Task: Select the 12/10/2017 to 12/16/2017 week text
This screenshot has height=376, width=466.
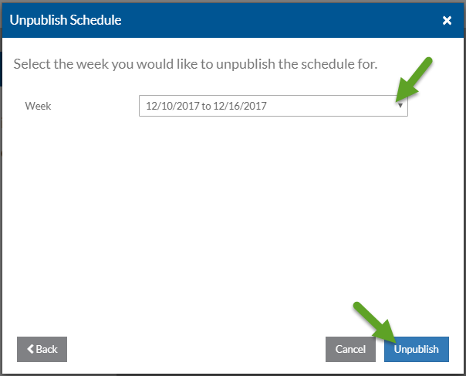Action: (x=206, y=106)
